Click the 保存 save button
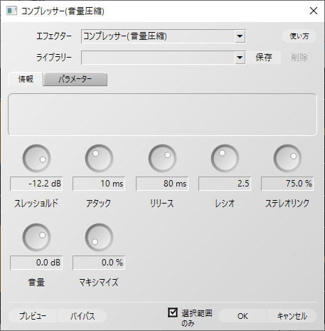Image resolution: width=325 pixels, height=331 pixels. [264, 58]
